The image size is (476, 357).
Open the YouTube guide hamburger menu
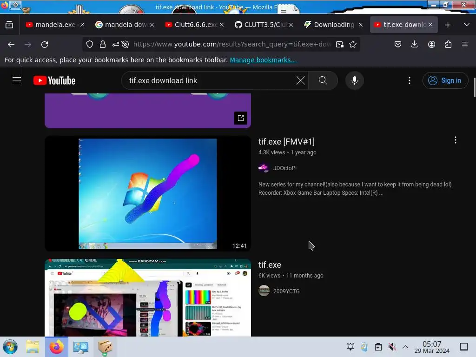click(17, 80)
